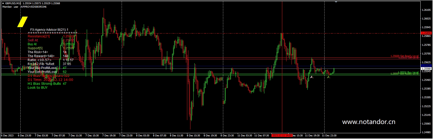Click the 'Resistance[21]' label

click(39, 36)
